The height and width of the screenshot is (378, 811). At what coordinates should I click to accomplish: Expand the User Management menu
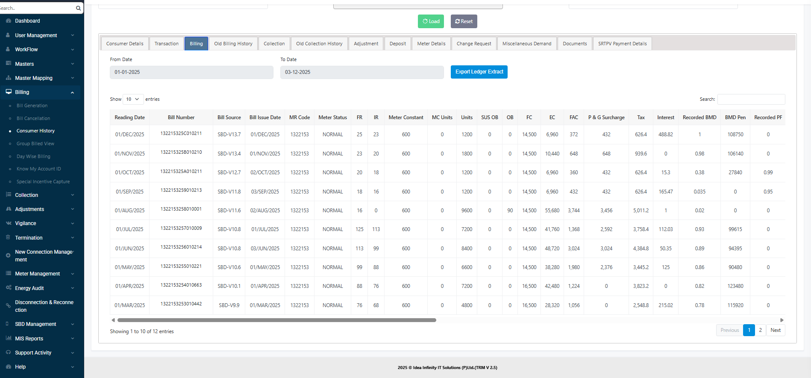[x=72, y=35]
